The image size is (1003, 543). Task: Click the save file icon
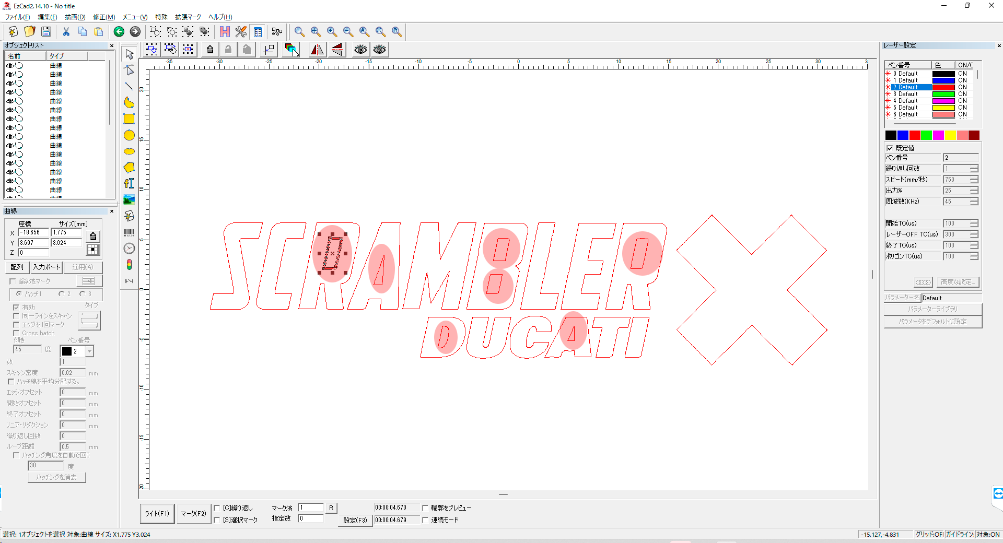[x=46, y=32]
